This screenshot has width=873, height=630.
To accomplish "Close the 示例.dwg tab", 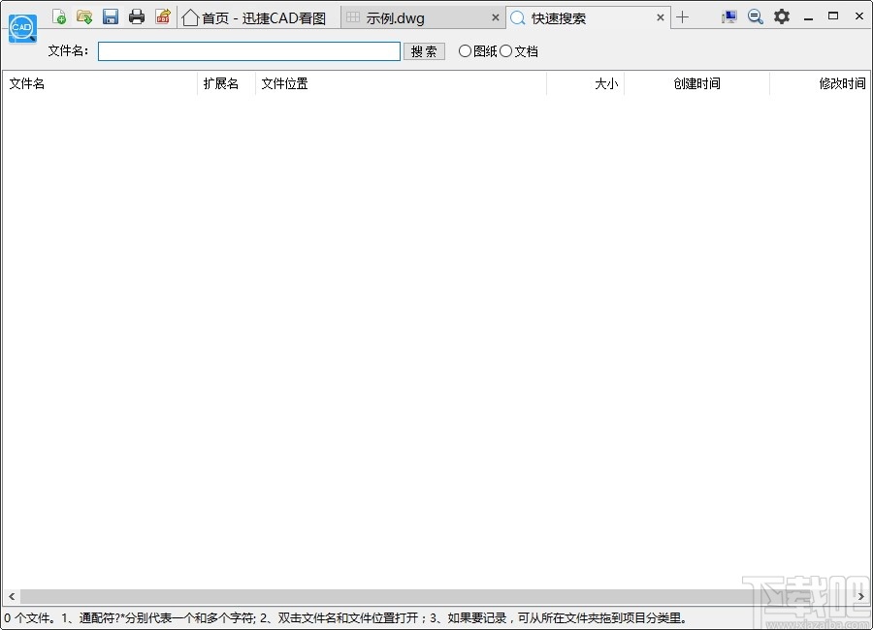I will 496,17.
